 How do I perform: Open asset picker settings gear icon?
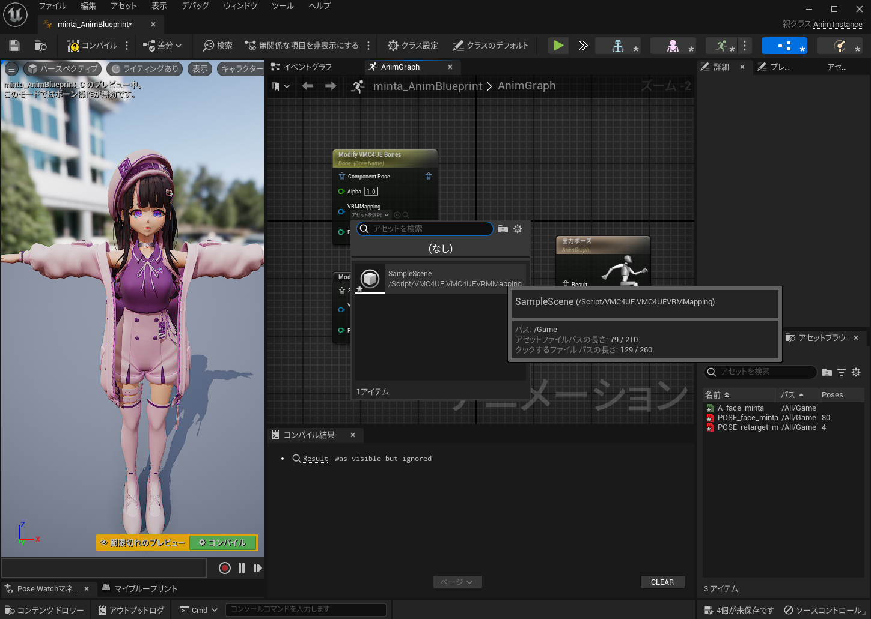pos(518,229)
